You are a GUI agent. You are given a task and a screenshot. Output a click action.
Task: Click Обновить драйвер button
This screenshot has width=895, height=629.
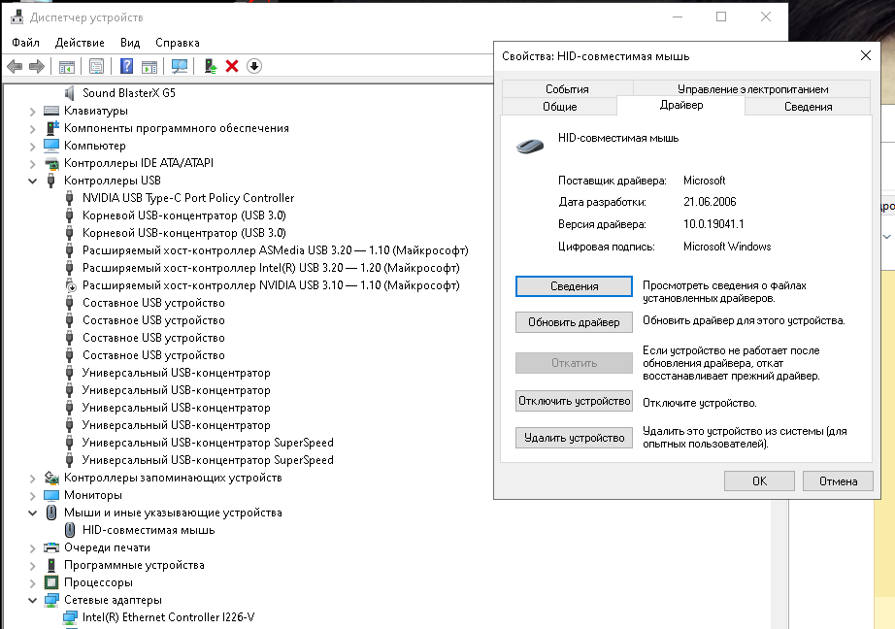pos(574,322)
